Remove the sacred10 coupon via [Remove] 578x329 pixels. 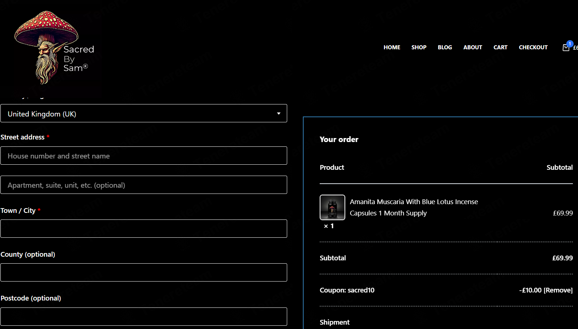558,290
